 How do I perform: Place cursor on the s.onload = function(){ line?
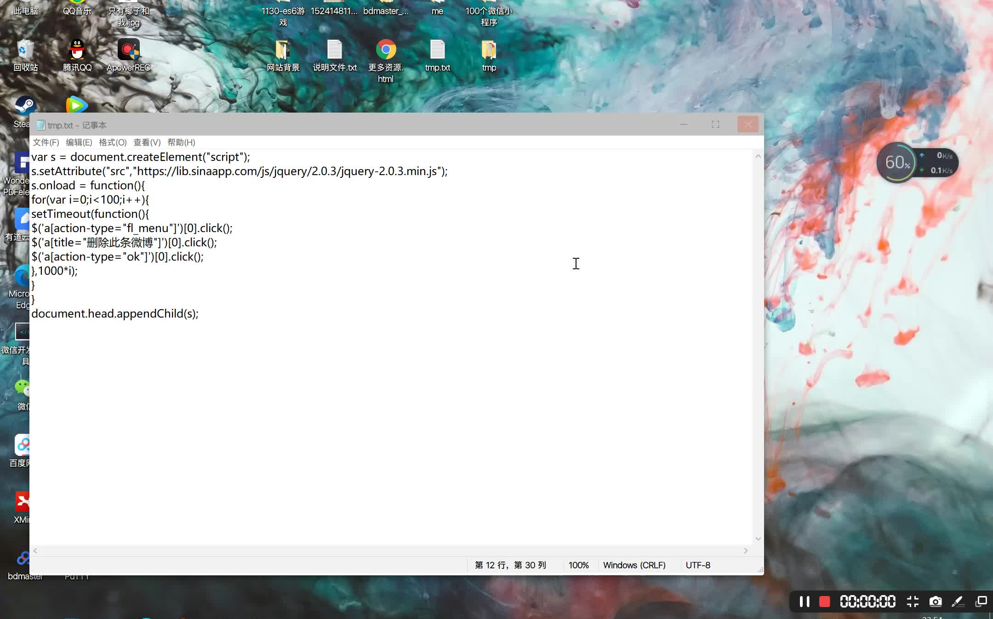click(x=88, y=185)
